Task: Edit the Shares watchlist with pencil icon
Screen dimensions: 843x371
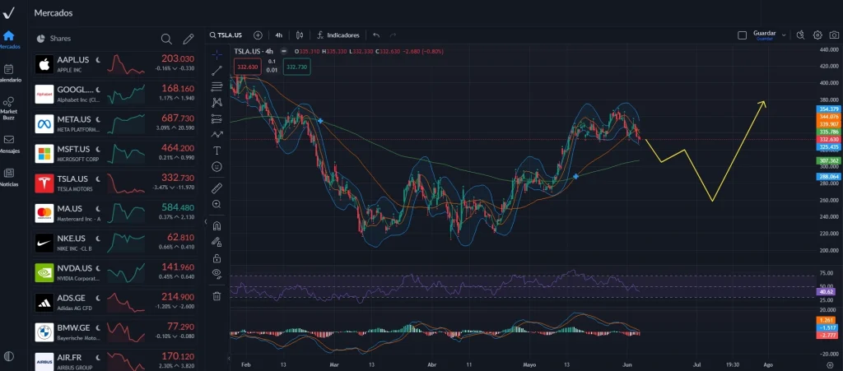Action: pyautogui.click(x=188, y=39)
